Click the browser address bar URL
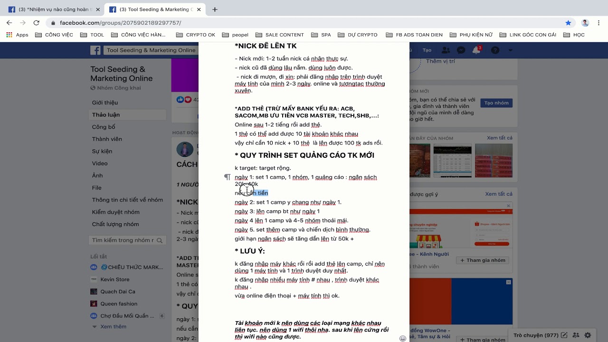Image resolution: width=608 pixels, height=342 pixels. [120, 23]
